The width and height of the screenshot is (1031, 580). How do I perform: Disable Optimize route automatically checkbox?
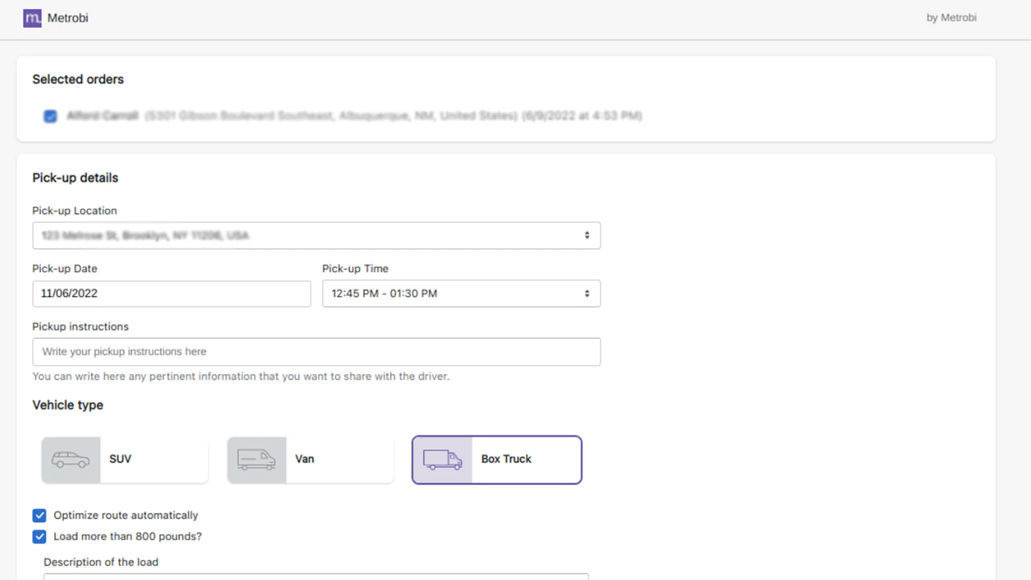(x=39, y=516)
